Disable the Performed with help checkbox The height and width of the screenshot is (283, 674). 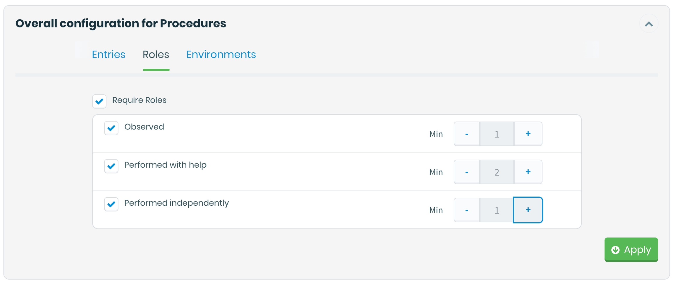click(111, 166)
